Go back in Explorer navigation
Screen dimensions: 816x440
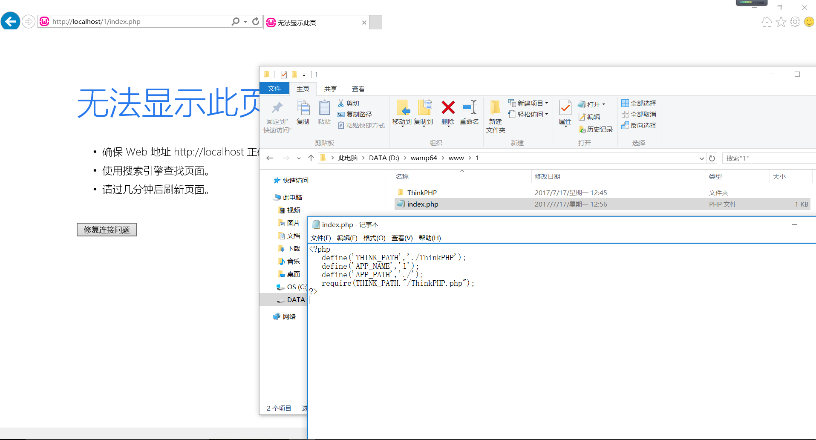coord(269,158)
